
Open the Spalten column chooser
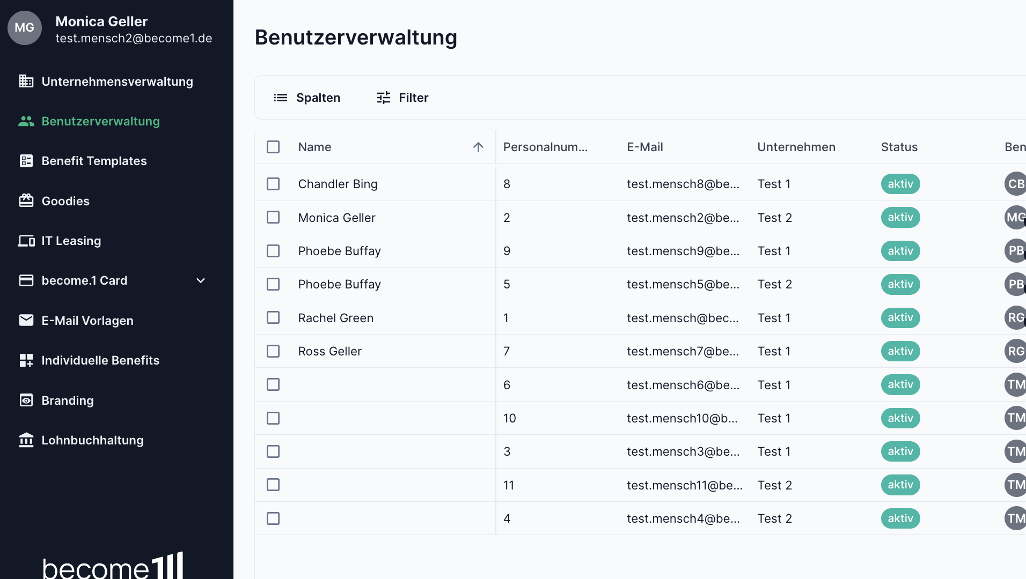point(307,98)
